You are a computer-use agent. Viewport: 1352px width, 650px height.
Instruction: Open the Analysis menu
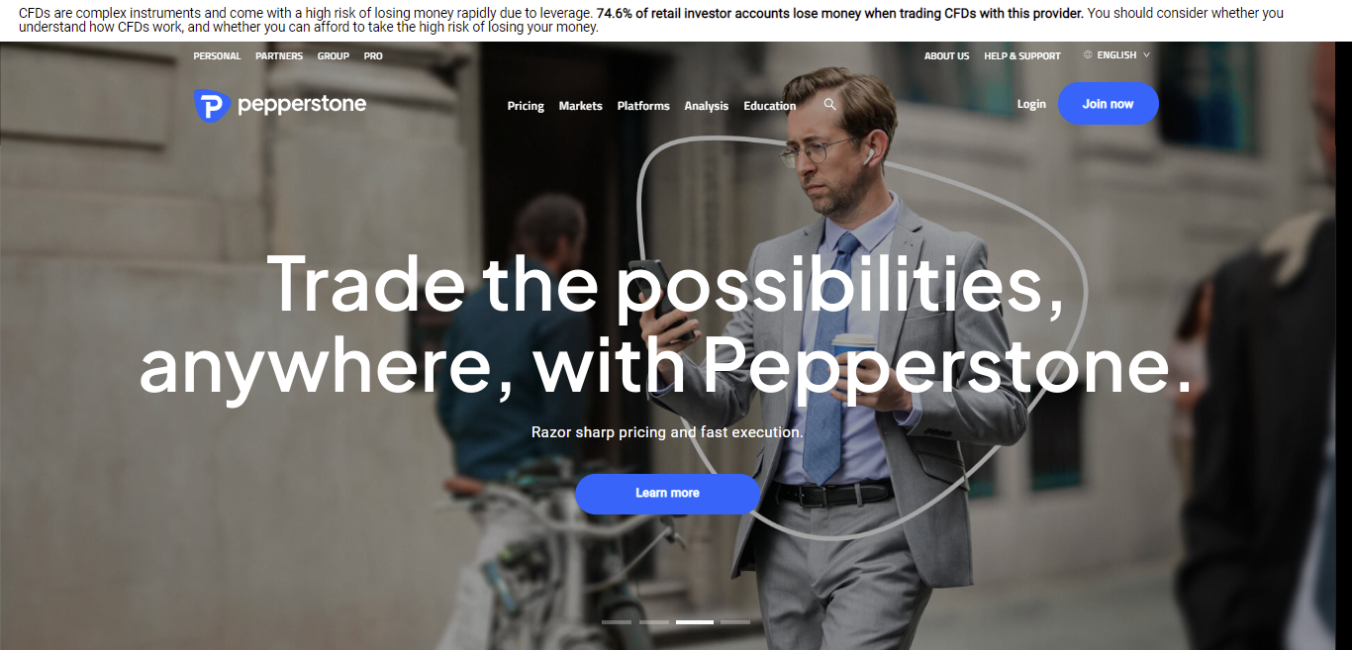pyautogui.click(x=706, y=106)
